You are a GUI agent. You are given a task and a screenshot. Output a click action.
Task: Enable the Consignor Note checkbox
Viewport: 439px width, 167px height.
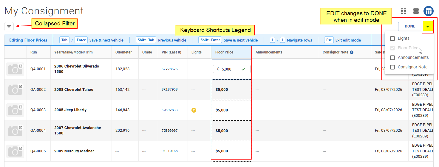392,67
